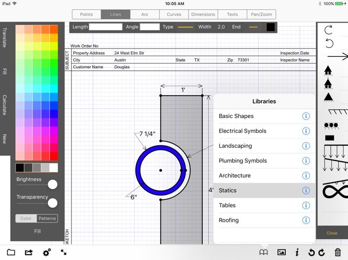Open the line Type style selector

pyautogui.click(x=185, y=27)
